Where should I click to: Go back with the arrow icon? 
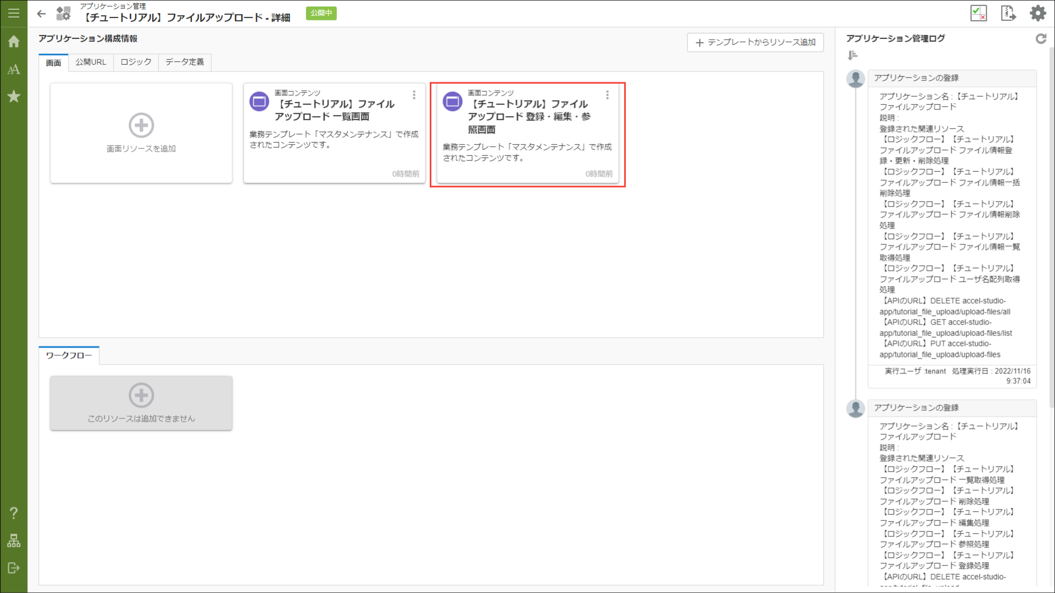tap(41, 14)
